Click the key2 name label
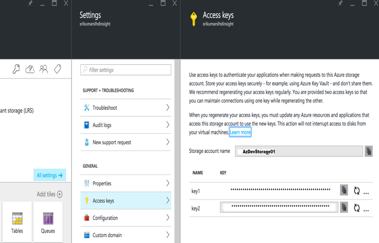The height and width of the screenshot is (243, 379). pyautogui.click(x=196, y=209)
